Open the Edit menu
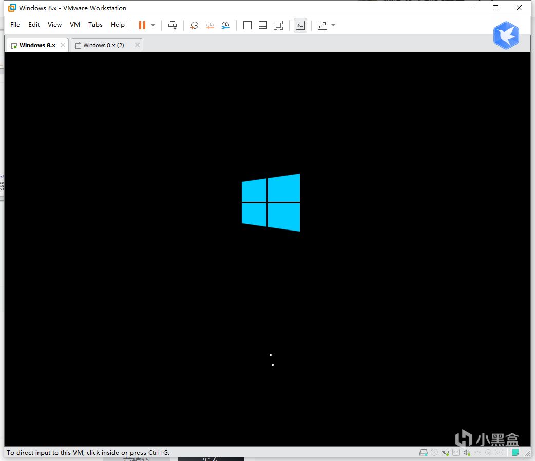The height and width of the screenshot is (461, 535). coord(34,25)
